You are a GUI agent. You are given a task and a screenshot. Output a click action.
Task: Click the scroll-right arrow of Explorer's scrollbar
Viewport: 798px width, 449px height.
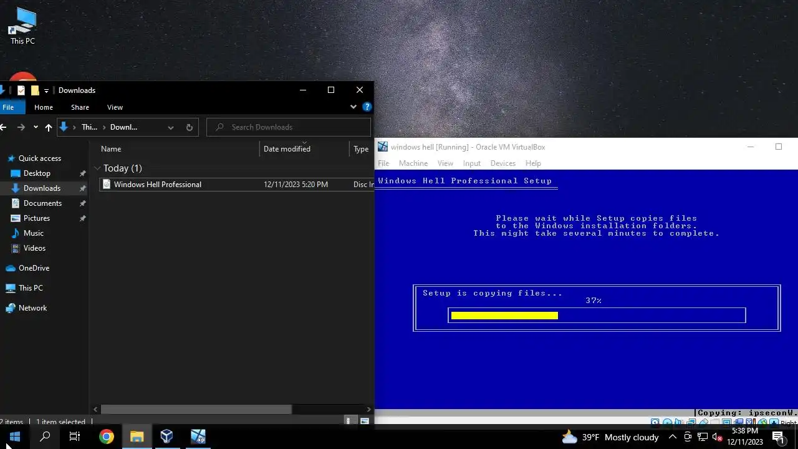point(369,410)
